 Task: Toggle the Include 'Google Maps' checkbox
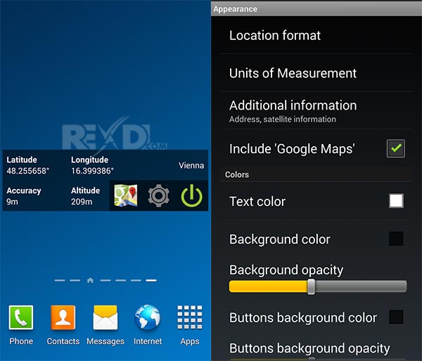395,148
